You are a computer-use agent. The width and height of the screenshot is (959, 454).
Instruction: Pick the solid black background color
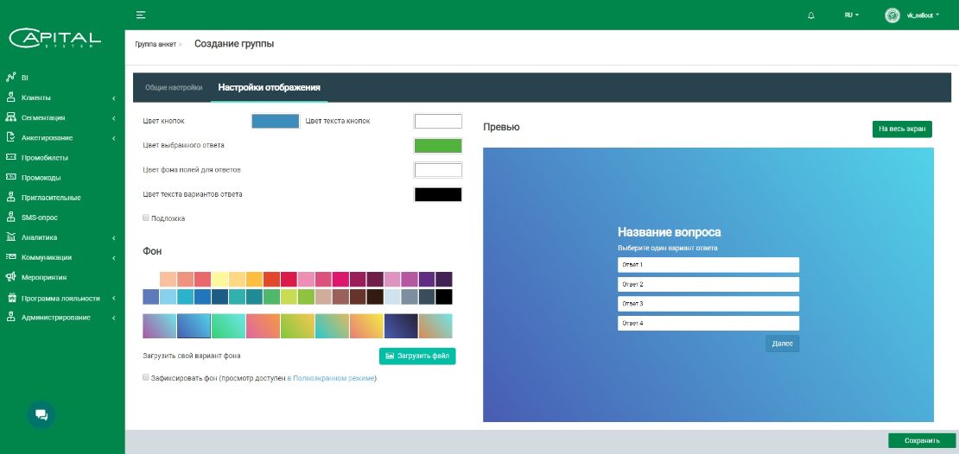pos(444,296)
